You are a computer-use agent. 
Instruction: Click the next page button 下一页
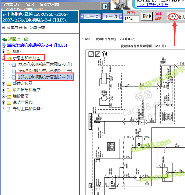(112, 16)
